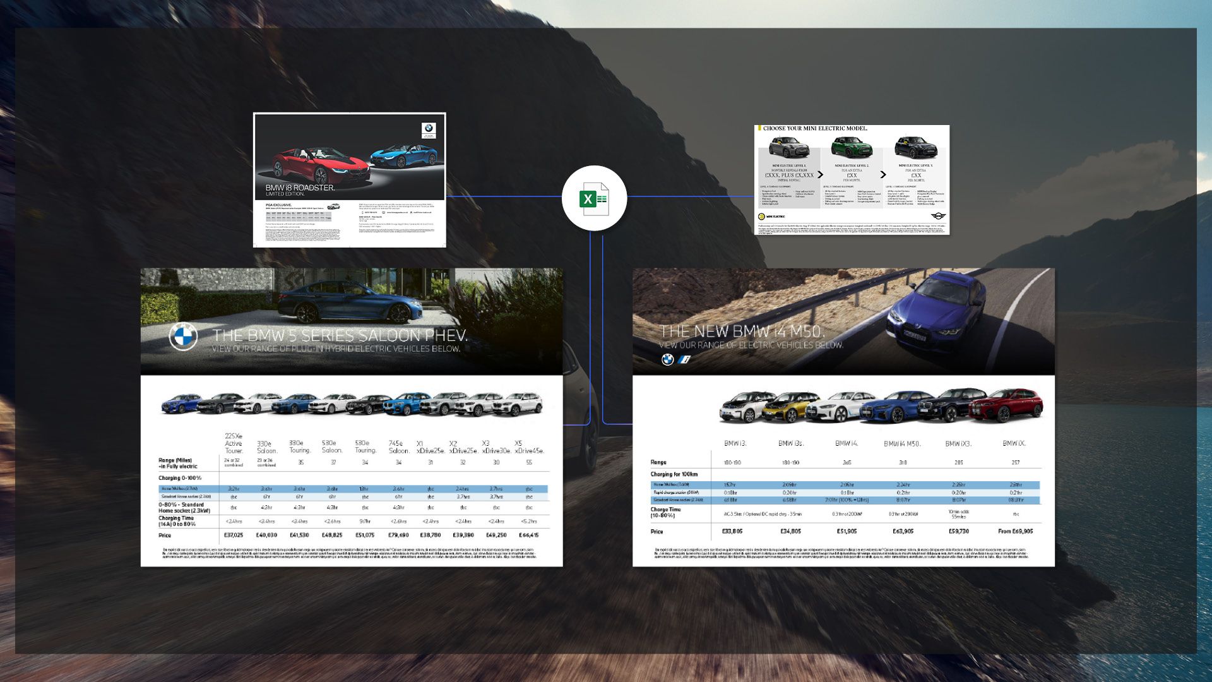Click the BMW logo in the i8 Roadster ad
Image resolution: width=1212 pixels, height=682 pixels.
click(x=429, y=130)
